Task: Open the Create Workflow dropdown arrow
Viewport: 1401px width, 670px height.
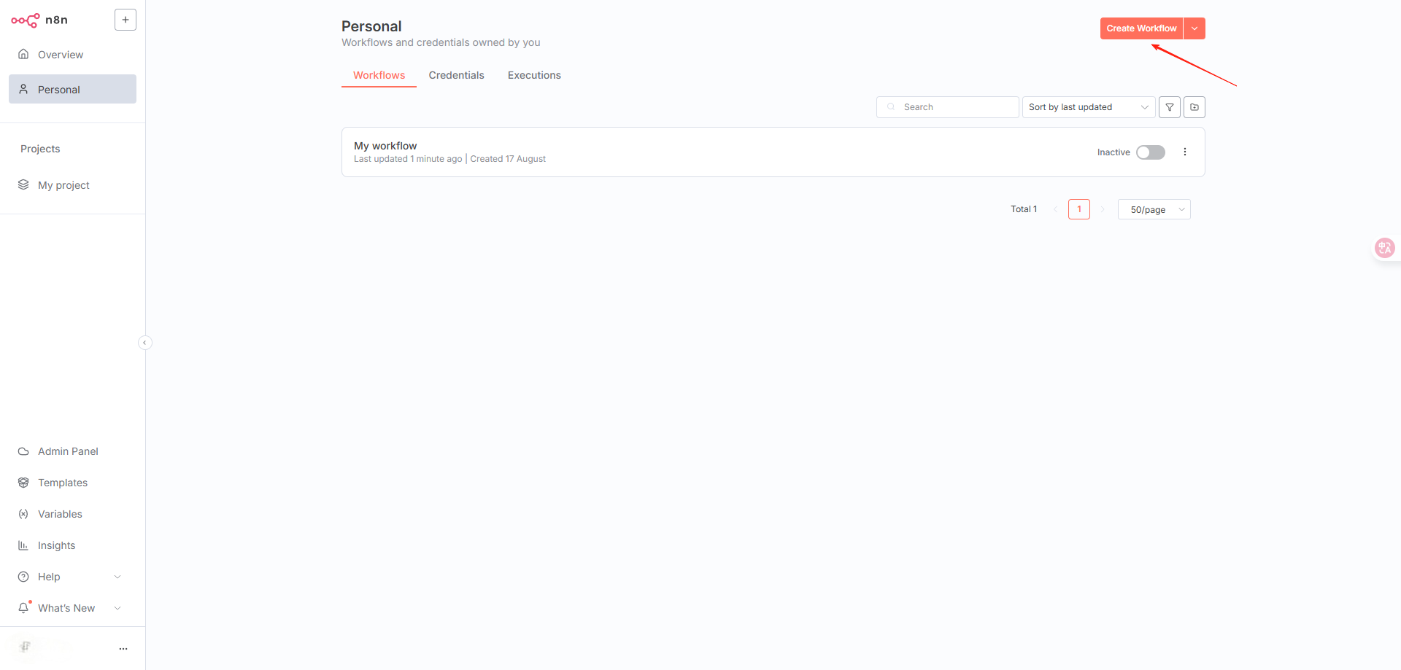Action: pyautogui.click(x=1194, y=28)
